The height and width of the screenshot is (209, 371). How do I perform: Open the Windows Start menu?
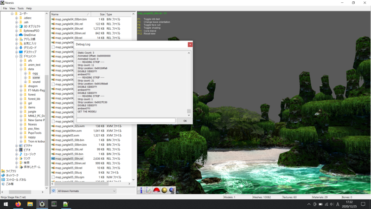pyautogui.click(x=6, y=204)
